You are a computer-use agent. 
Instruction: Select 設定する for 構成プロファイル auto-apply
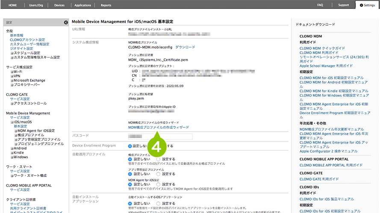(x=158, y=159)
